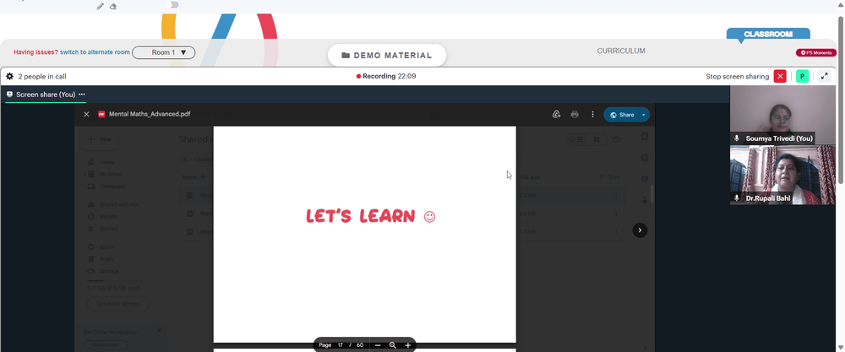Switch Drive to list layout view

pyautogui.click(x=577, y=139)
